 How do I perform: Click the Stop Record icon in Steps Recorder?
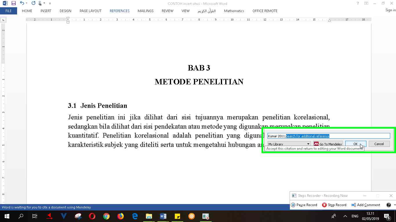click(x=324, y=205)
